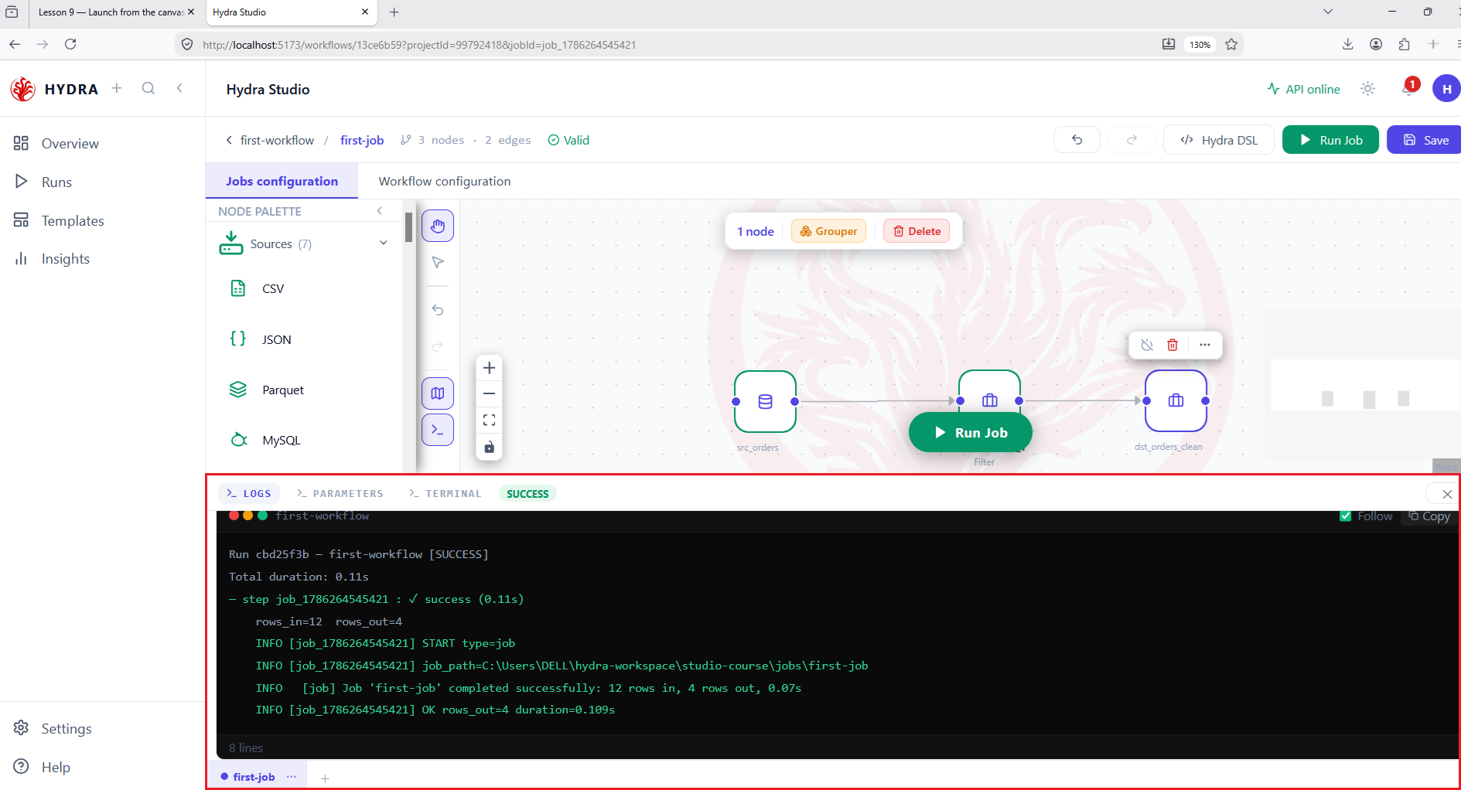This screenshot has width=1461, height=790.
Task: Open the user avatar menu
Action: 1446,88
